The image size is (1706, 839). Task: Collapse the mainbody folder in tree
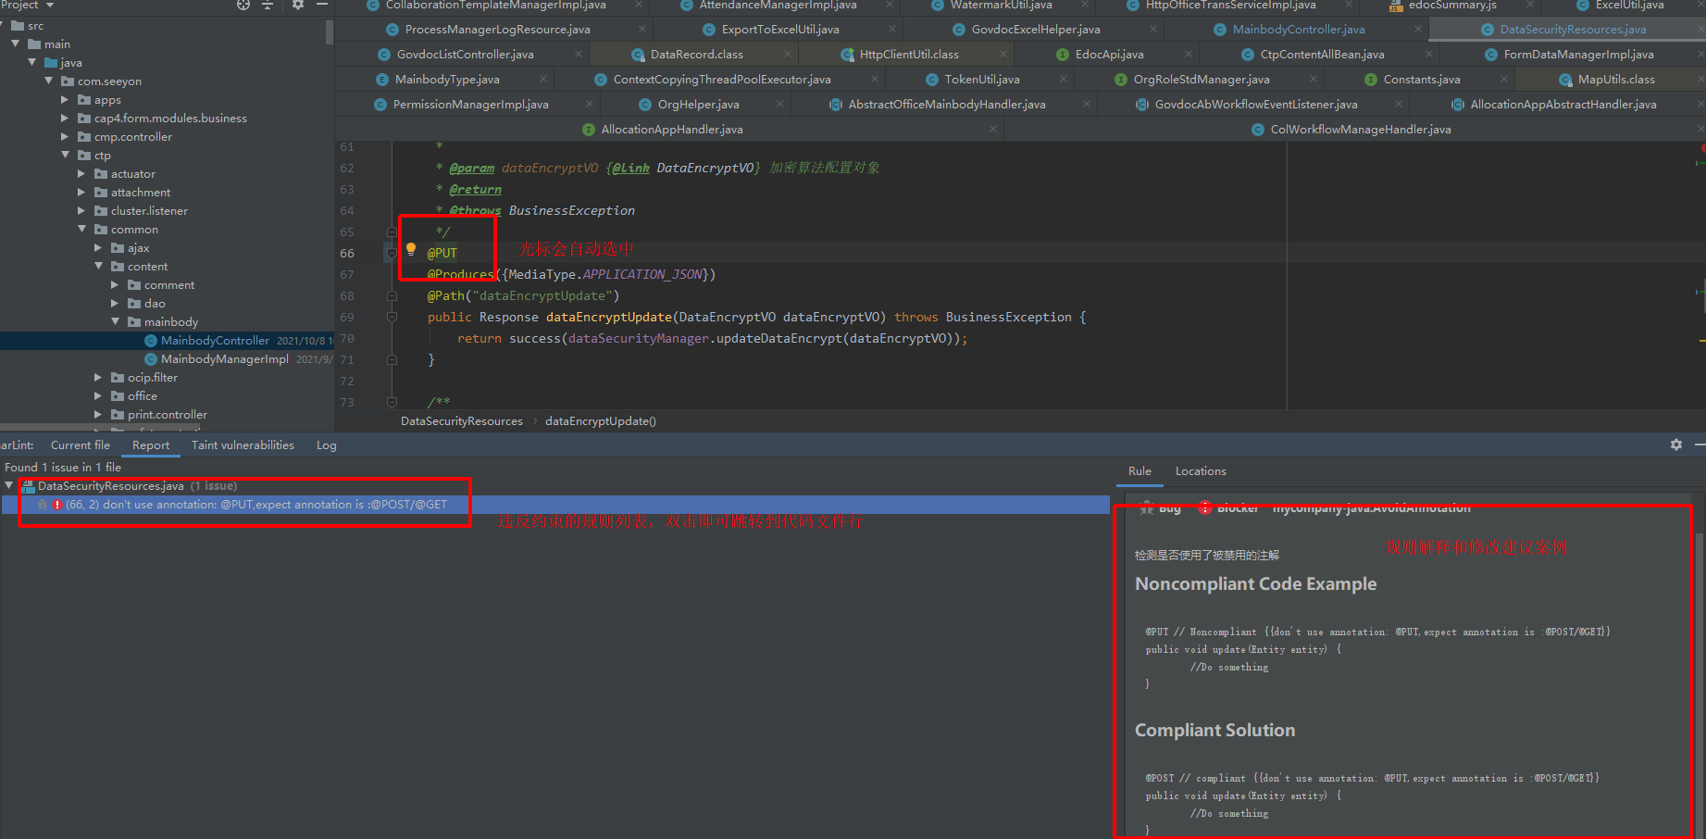(116, 322)
